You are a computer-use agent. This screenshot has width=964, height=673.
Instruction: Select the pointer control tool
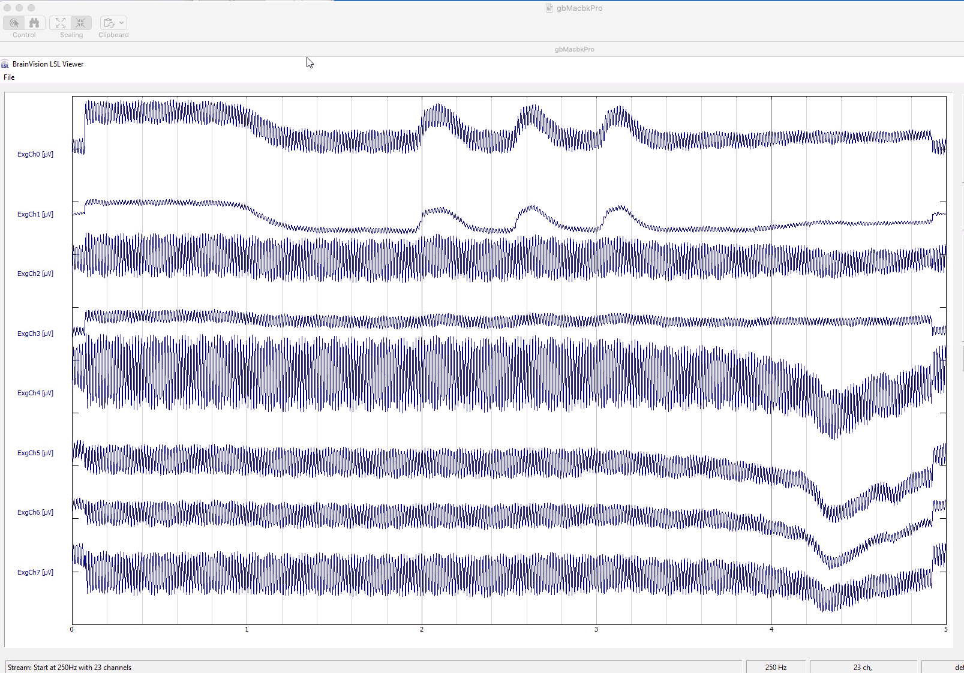(14, 22)
